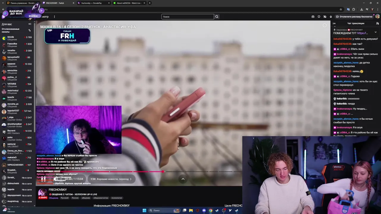This screenshot has width=381, height=214.
Task: Sort followed channels list
Action: pos(29,30)
